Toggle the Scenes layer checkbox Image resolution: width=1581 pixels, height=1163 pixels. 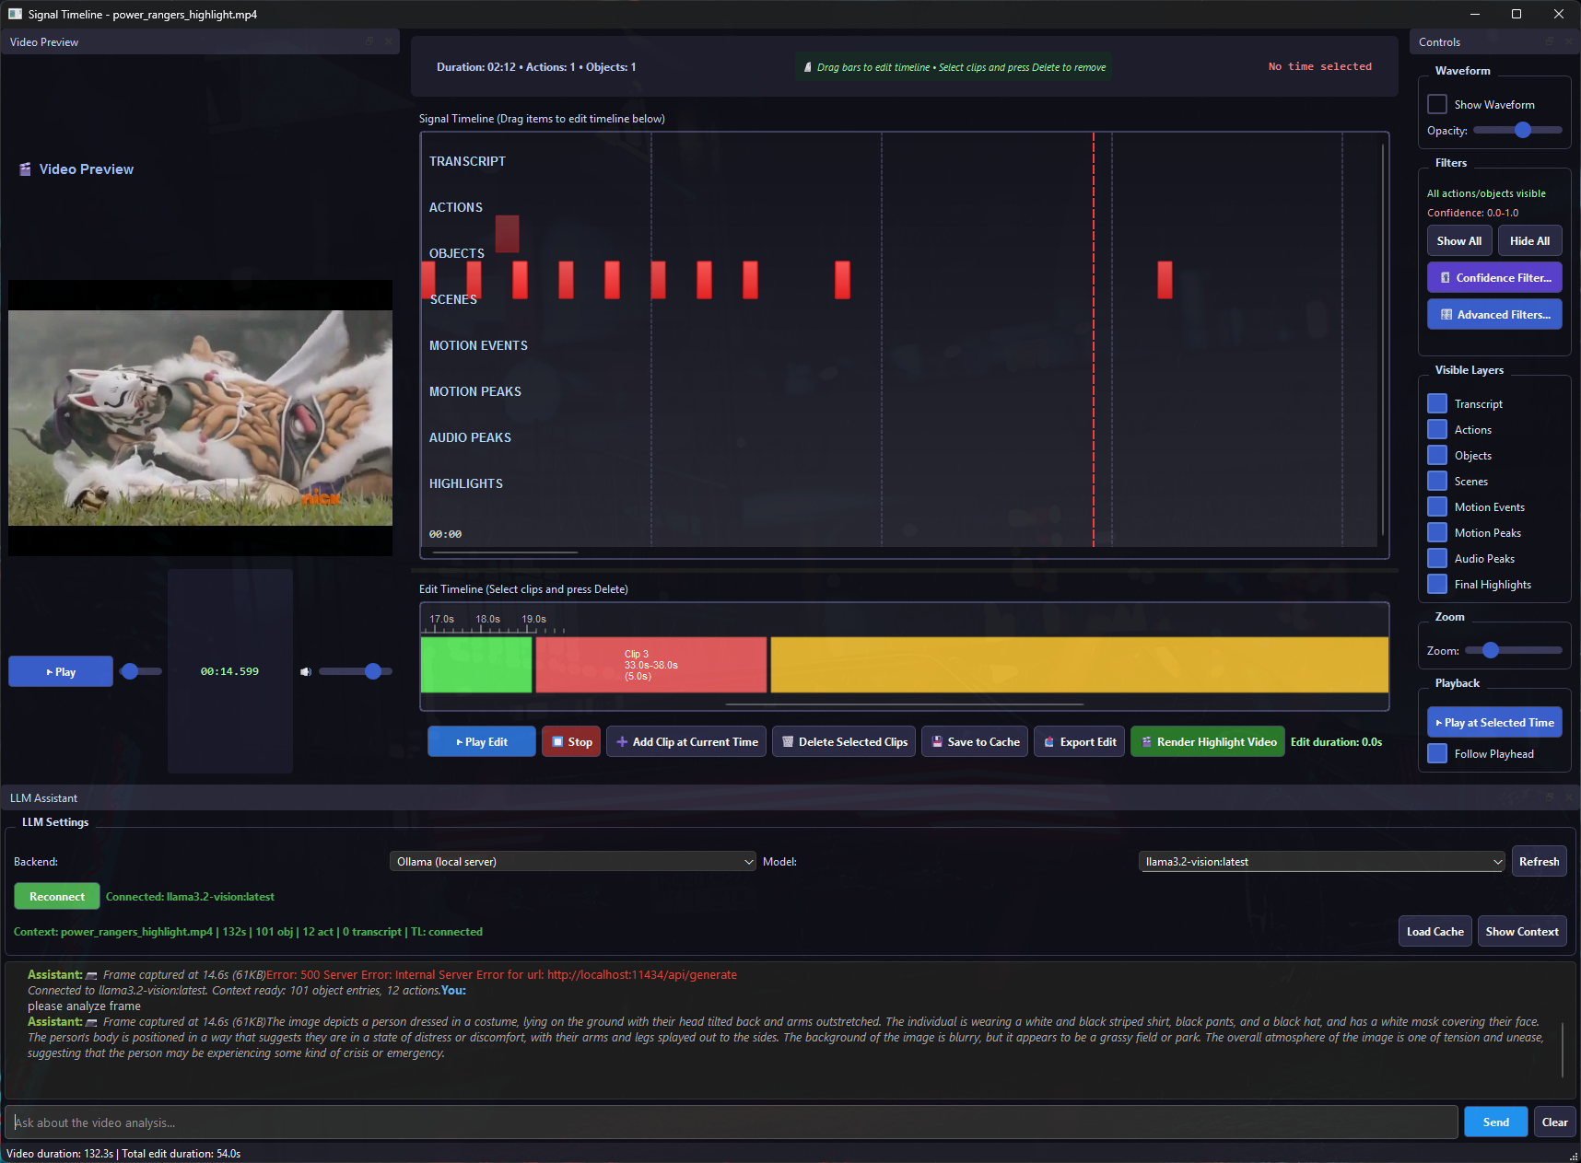click(1437, 481)
